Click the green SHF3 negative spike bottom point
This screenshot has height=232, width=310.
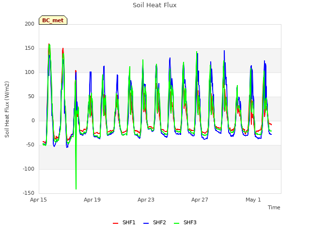76,189
